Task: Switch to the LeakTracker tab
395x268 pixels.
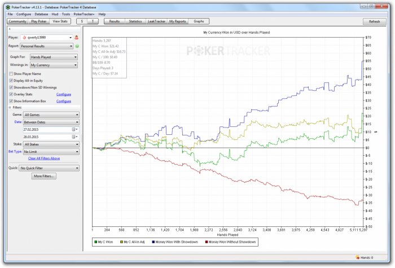Action: (155, 21)
